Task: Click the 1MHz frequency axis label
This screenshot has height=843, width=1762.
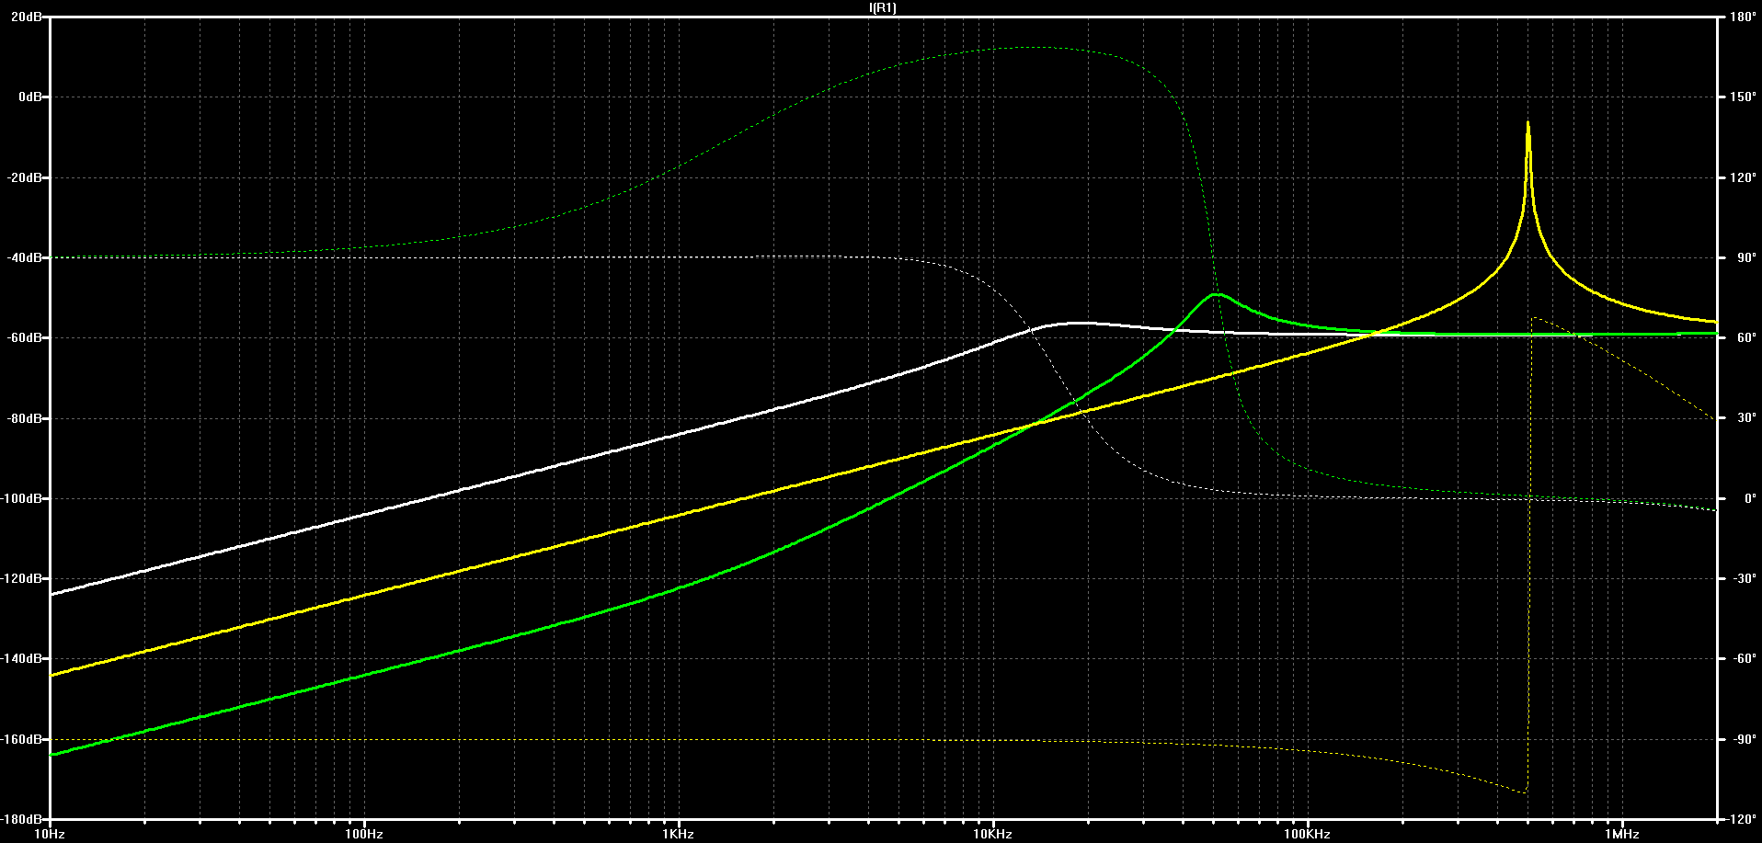Action: pyautogui.click(x=1622, y=834)
